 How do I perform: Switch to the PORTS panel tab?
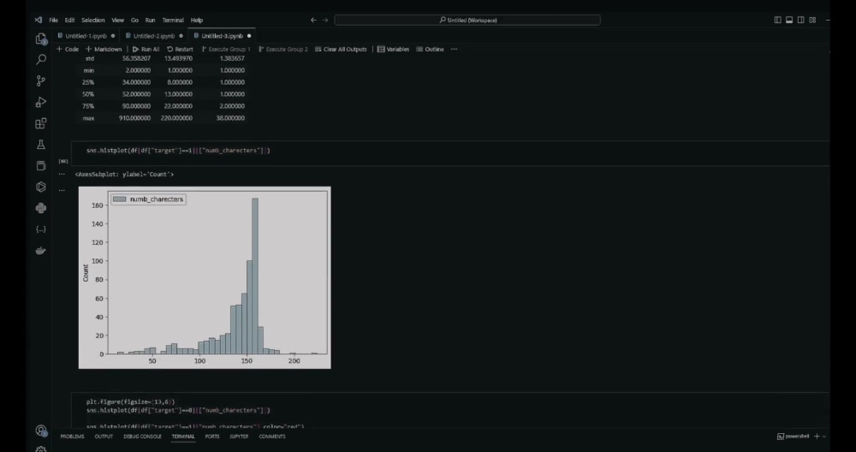[x=212, y=437]
